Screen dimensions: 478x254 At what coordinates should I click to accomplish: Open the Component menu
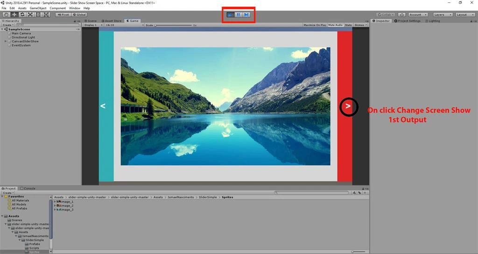pyautogui.click(x=57, y=8)
